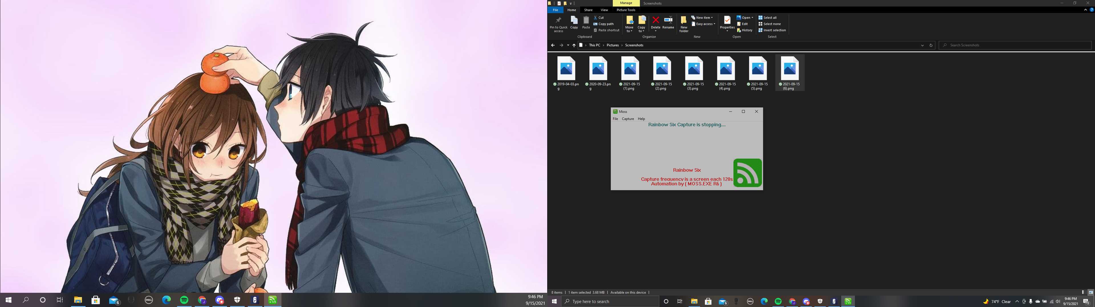Screen dimensions: 1095x307
Task: Open Microsoft Edge on the right taskbar
Action: pyautogui.click(x=764, y=302)
